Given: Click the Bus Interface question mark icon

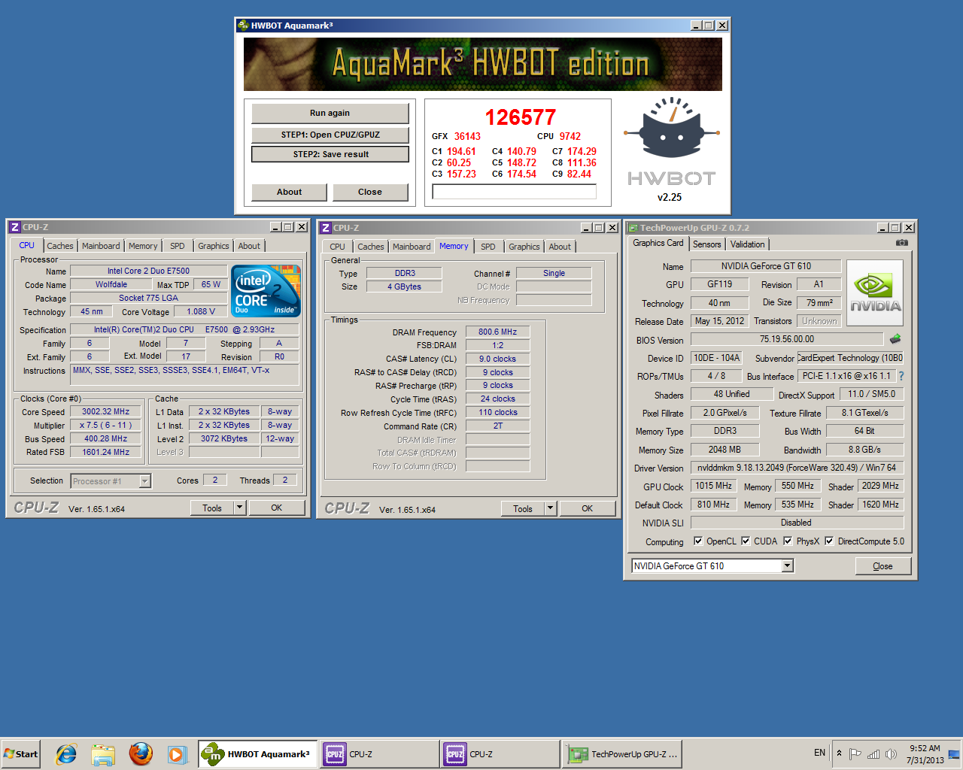Looking at the screenshot, I should pyautogui.click(x=901, y=376).
